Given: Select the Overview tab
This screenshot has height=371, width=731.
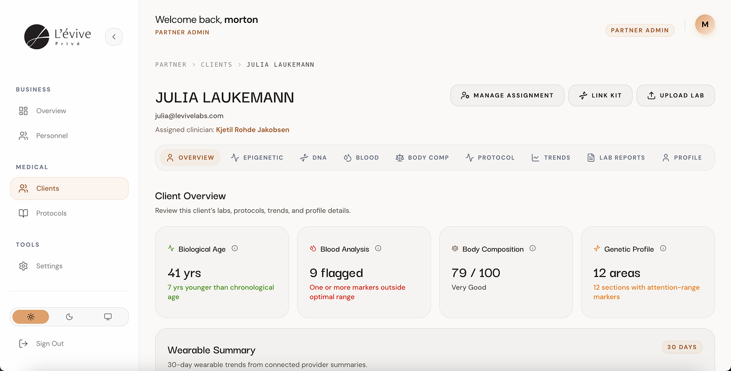Looking at the screenshot, I should tap(190, 158).
